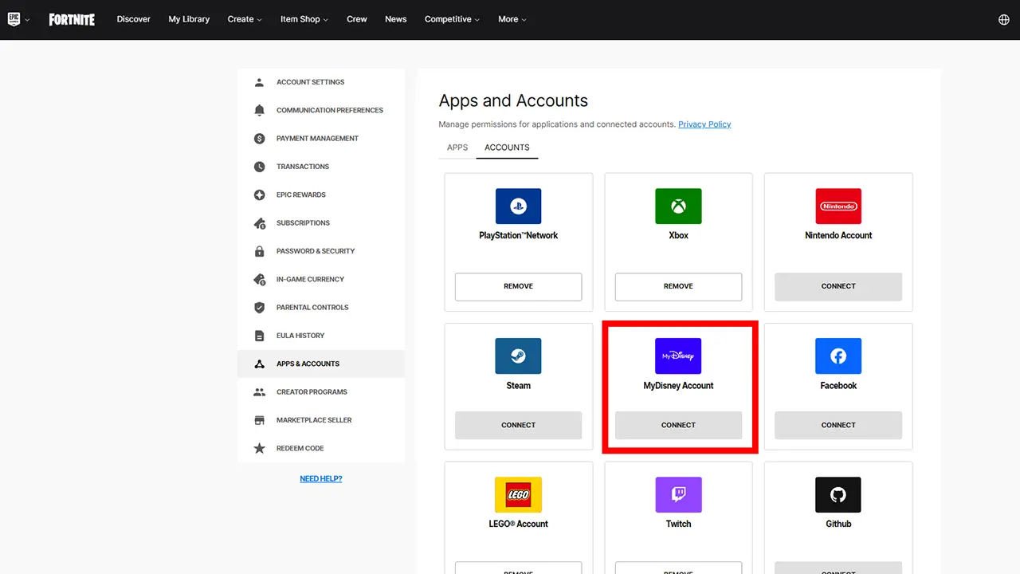The width and height of the screenshot is (1020, 574).
Task: Click the "MyDisney Account" card label
Action: point(678,385)
